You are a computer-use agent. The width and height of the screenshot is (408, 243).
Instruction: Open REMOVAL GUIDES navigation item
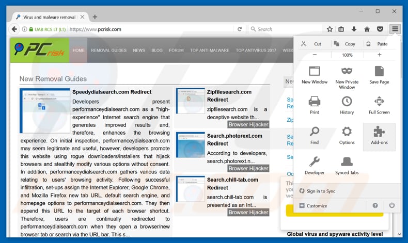(109, 50)
